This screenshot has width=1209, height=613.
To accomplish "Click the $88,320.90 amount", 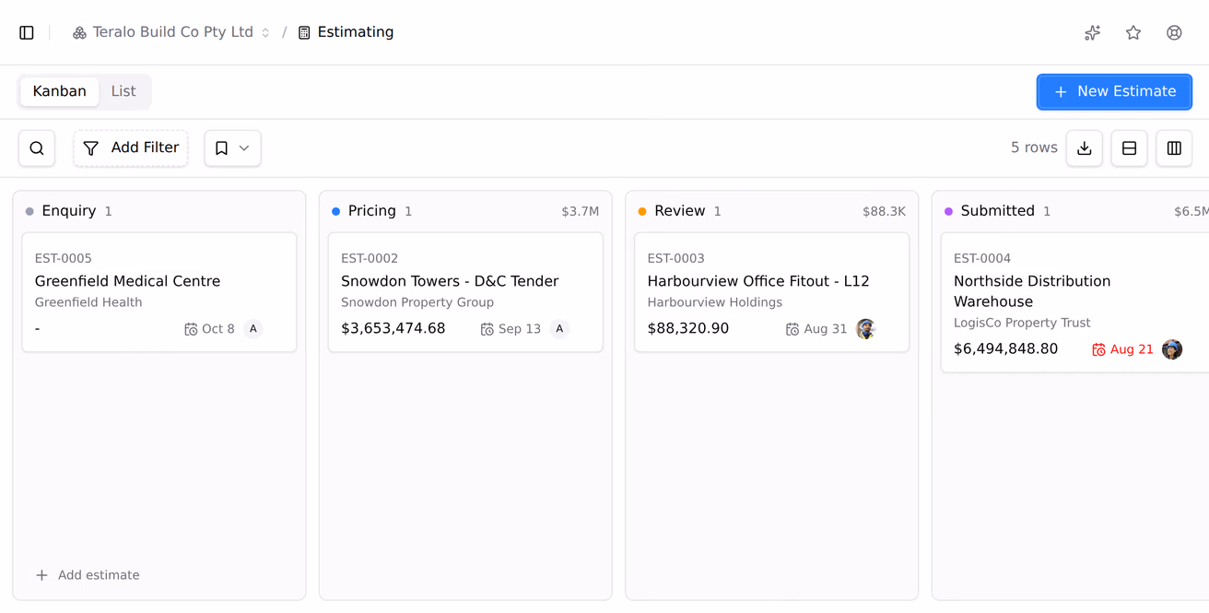I will point(688,329).
